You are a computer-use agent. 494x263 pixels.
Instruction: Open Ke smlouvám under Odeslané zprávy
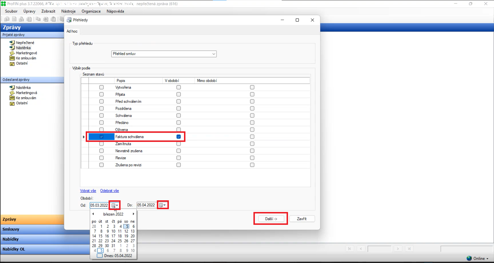coord(26,98)
